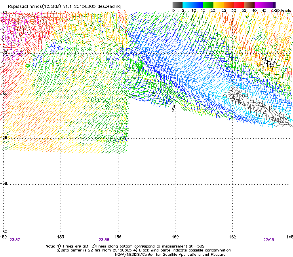
Task: Click the long black barb band near -54 latitude
Action: pyautogui.click(x=259, y=106)
